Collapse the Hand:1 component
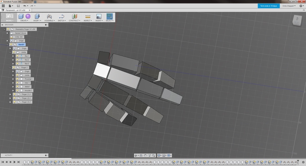This screenshot has height=166, width=306. 7,45
